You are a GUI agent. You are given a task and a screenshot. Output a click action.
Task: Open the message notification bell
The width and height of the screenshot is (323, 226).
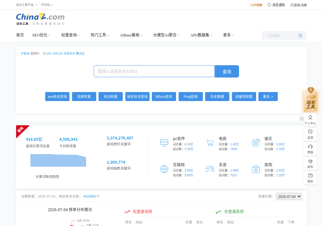(269, 5)
